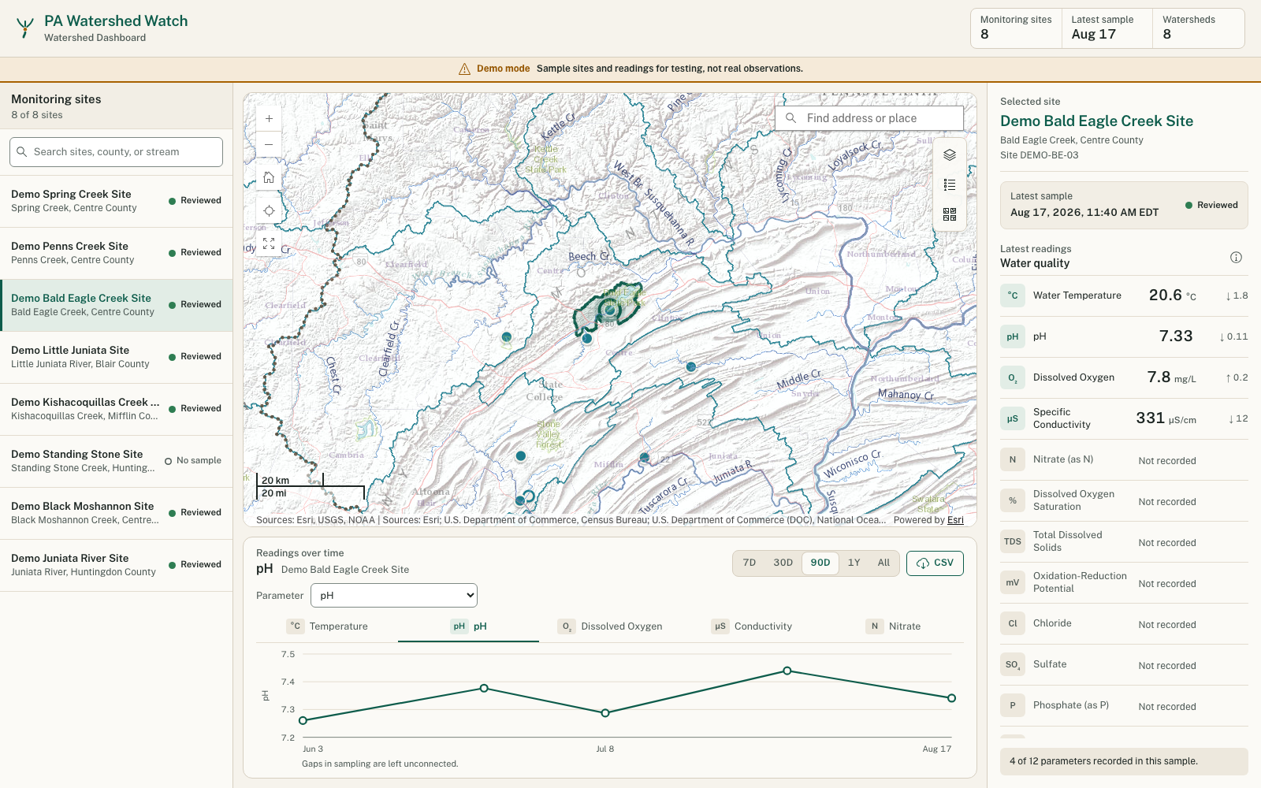Download readings as CSV

click(x=935, y=563)
